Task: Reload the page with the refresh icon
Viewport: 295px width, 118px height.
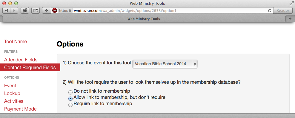Action: coord(269,11)
